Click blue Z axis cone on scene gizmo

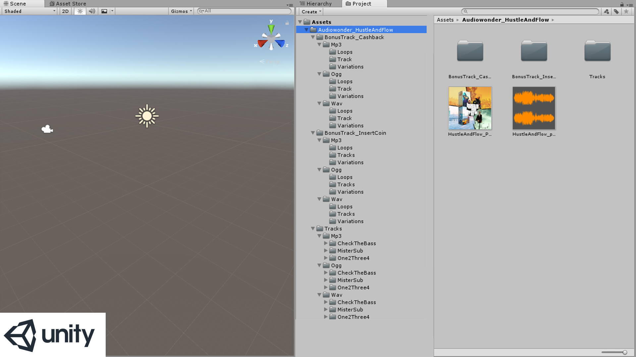pos(280,43)
